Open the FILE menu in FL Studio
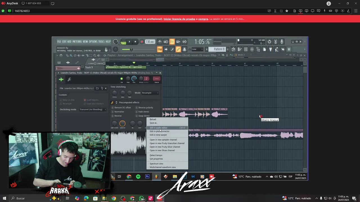This screenshot has height=202, width=360. (x=59, y=42)
